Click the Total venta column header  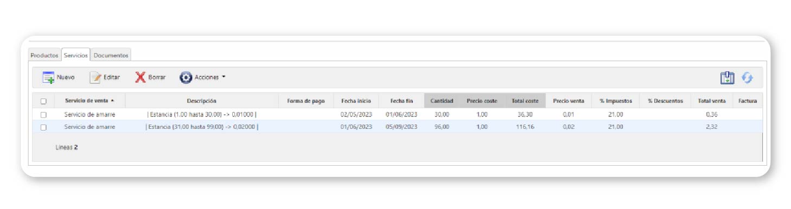click(711, 101)
